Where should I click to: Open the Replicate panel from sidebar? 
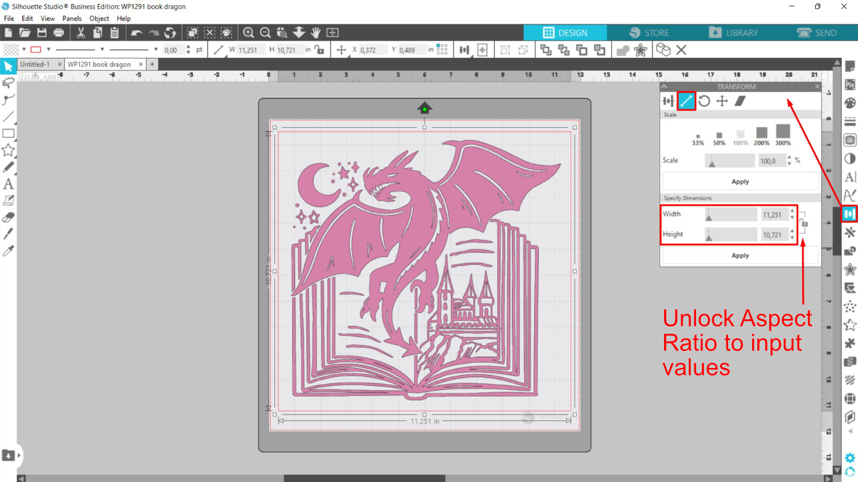[x=850, y=232]
